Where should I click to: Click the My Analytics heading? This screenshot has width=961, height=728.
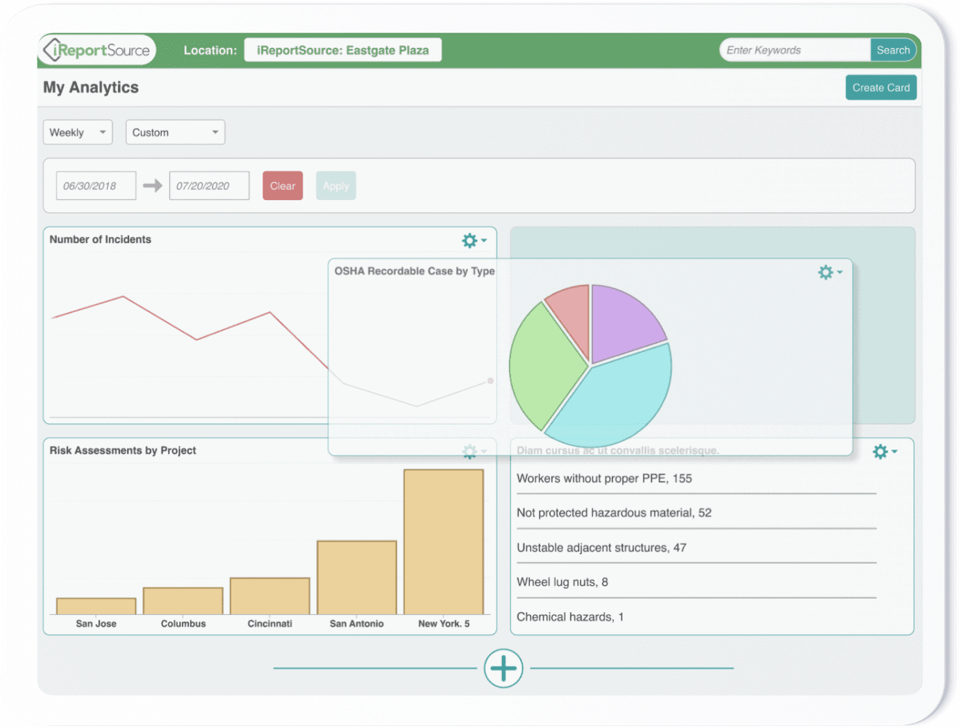91,88
